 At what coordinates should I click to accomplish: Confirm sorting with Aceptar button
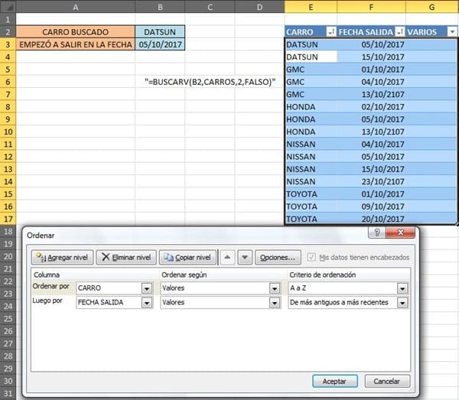pyautogui.click(x=335, y=381)
